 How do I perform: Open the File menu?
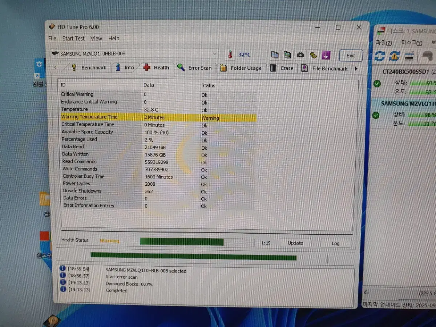click(x=52, y=38)
